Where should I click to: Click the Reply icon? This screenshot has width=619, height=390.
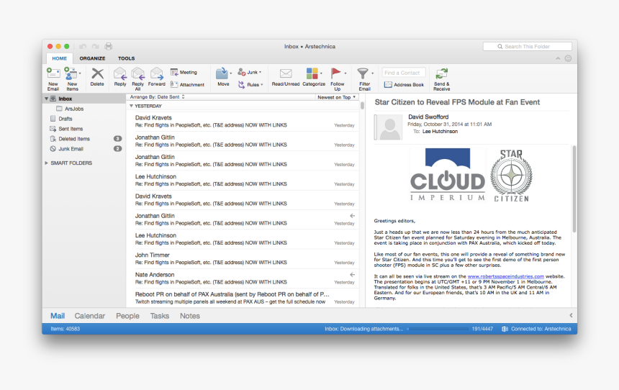point(120,74)
